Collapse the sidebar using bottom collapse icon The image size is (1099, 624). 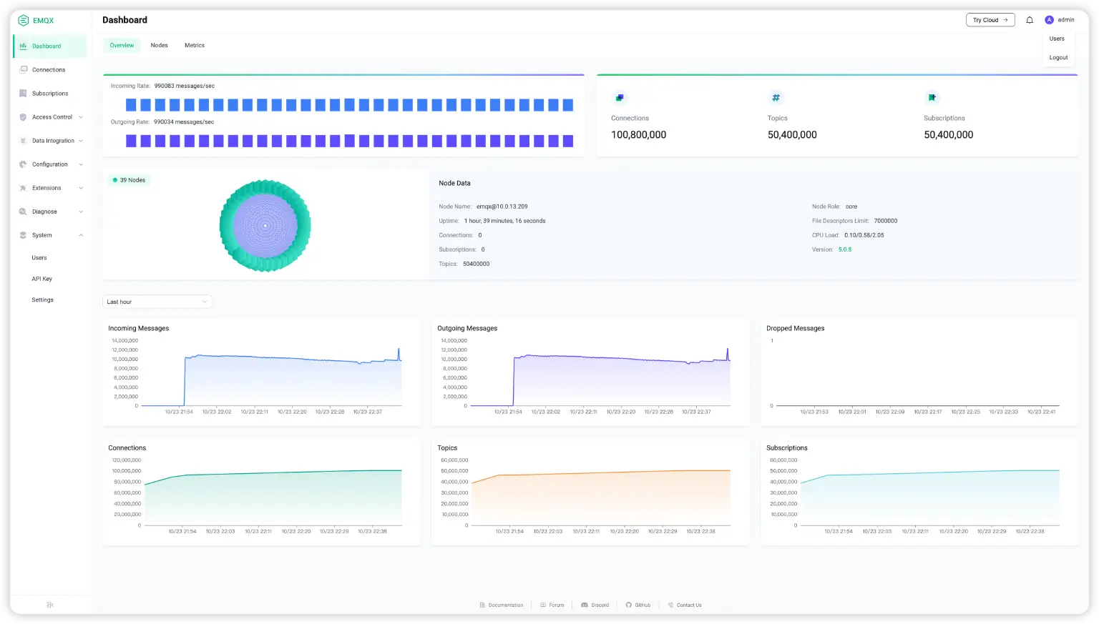point(49,604)
